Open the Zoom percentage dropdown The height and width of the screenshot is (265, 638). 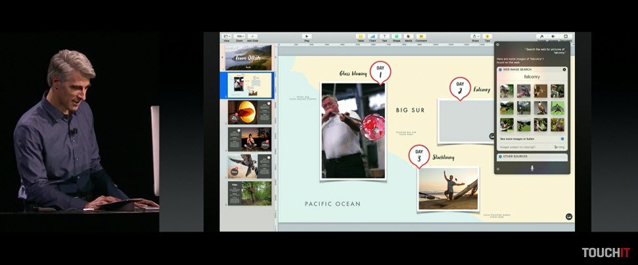click(x=240, y=37)
